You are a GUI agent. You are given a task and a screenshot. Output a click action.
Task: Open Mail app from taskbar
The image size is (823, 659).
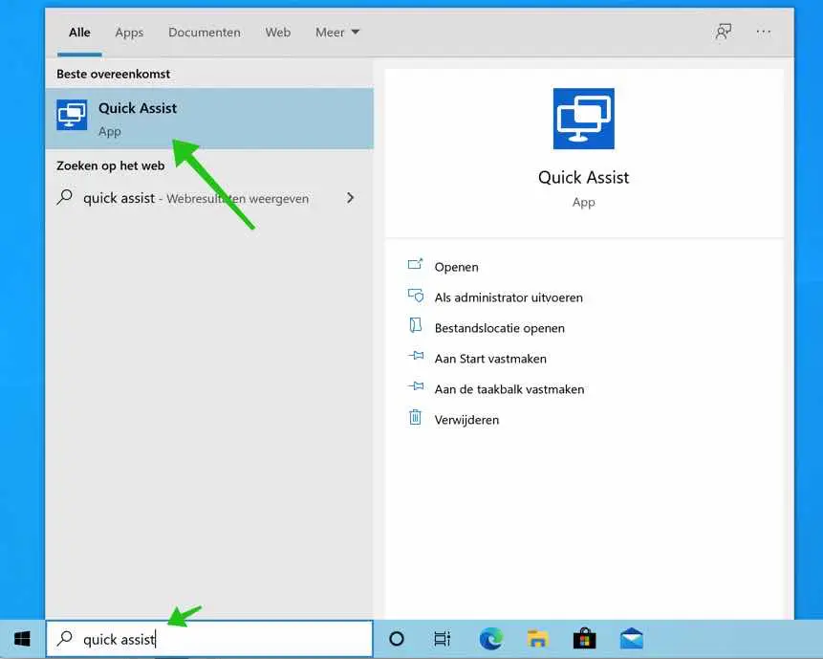click(632, 639)
